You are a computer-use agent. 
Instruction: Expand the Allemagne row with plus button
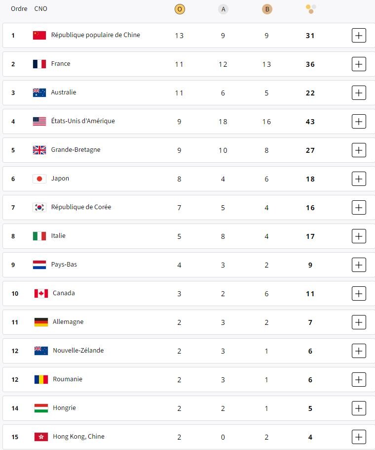click(359, 322)
